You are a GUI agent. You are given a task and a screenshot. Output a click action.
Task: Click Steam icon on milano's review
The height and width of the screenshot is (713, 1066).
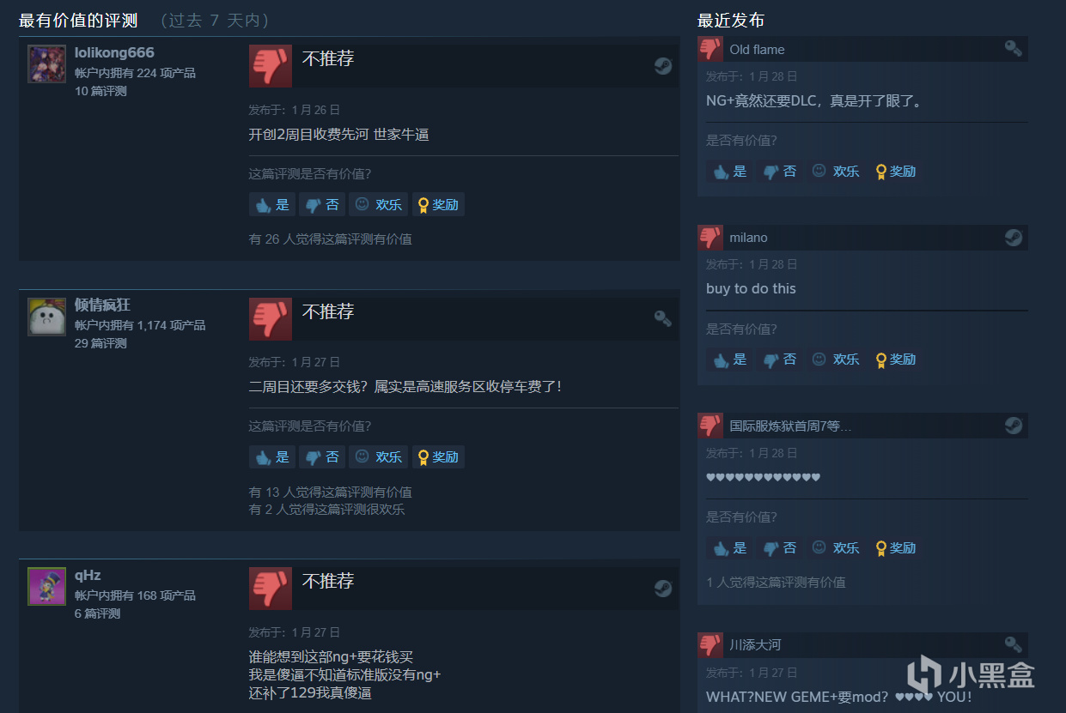(1014, 238)
